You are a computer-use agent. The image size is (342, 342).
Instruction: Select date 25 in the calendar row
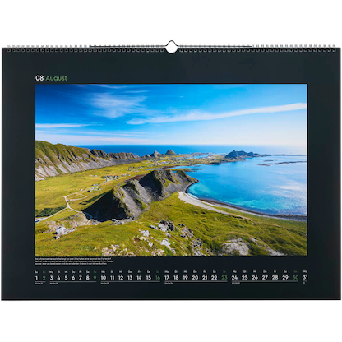[x=245, y=278]
